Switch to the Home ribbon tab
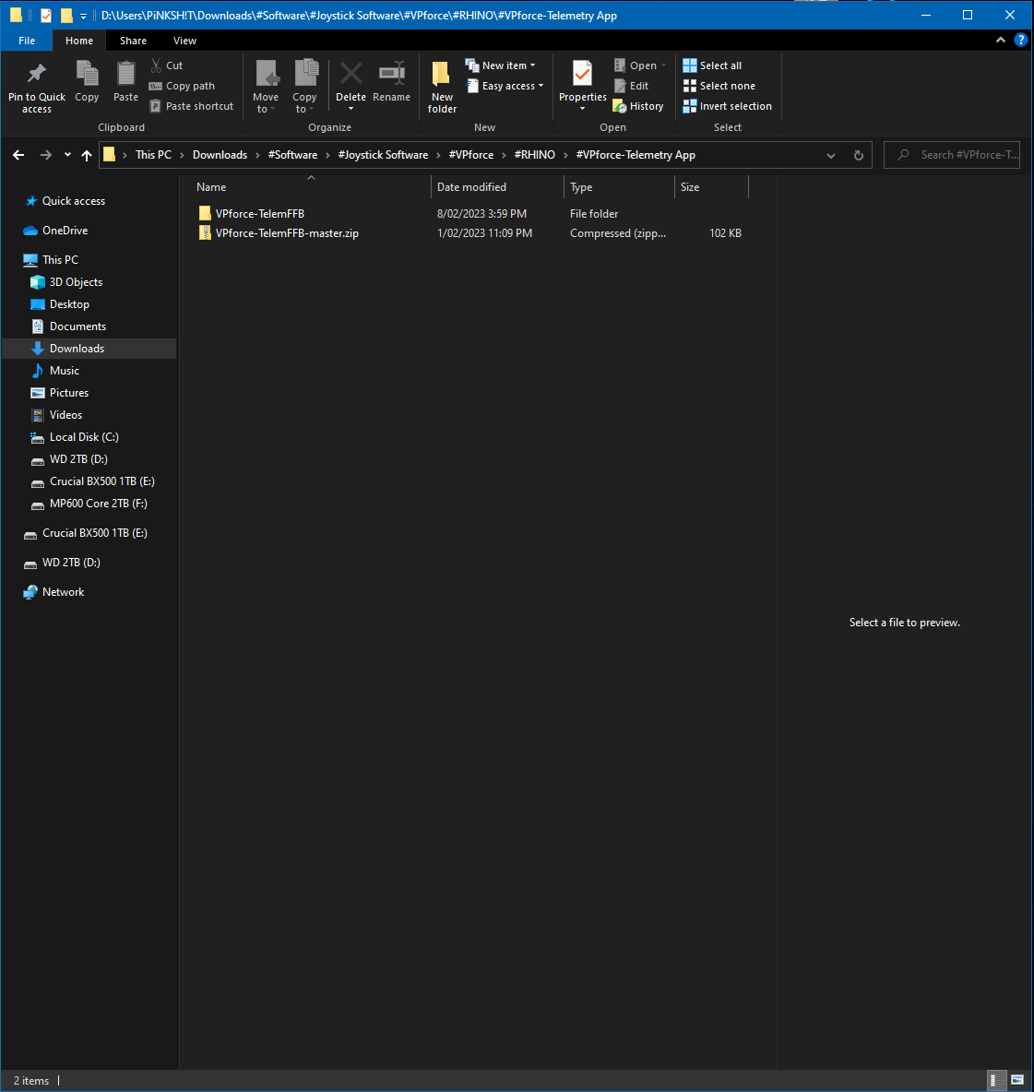Image resolution: width=1034 pixels, height=1092 pixels. 79,41
